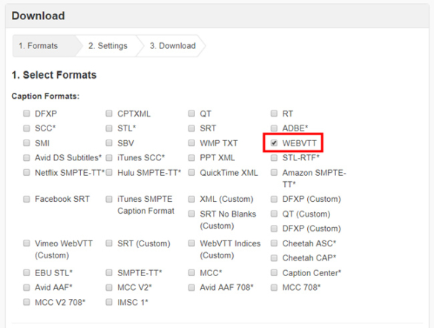The width and height of the screenshot is (434, 328).
Task: Select the SMI format checkbox
Action: pyautogui.click(x=27, y=142)
